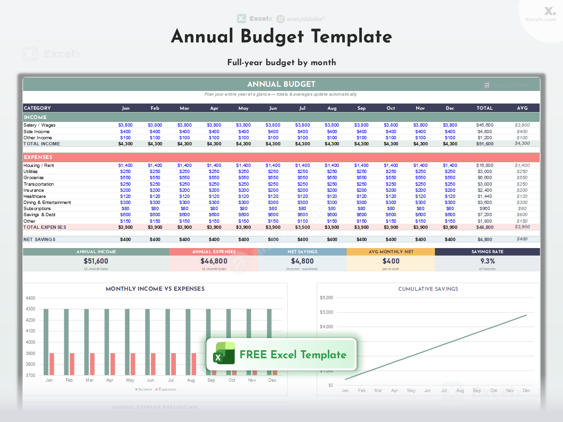This screenshot has width=563, height=422.
Task: Click the Insurance March cell $200
Action: 184,190
